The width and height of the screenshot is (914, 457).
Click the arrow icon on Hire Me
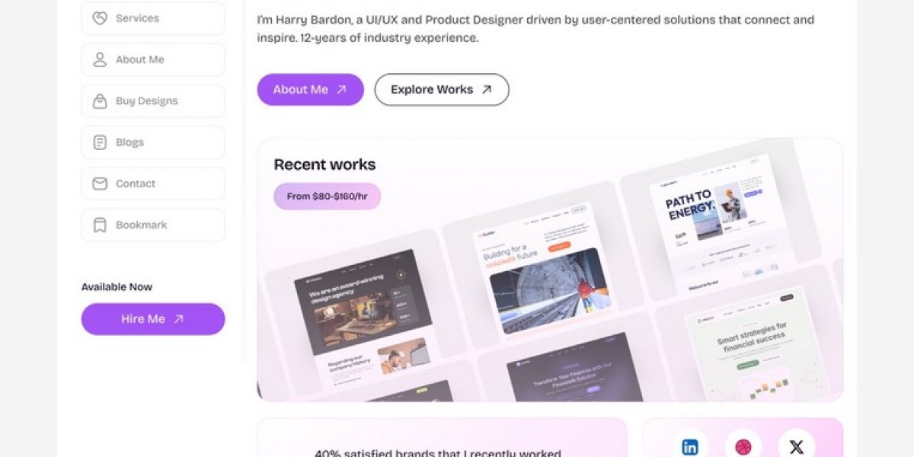point(178,319)
